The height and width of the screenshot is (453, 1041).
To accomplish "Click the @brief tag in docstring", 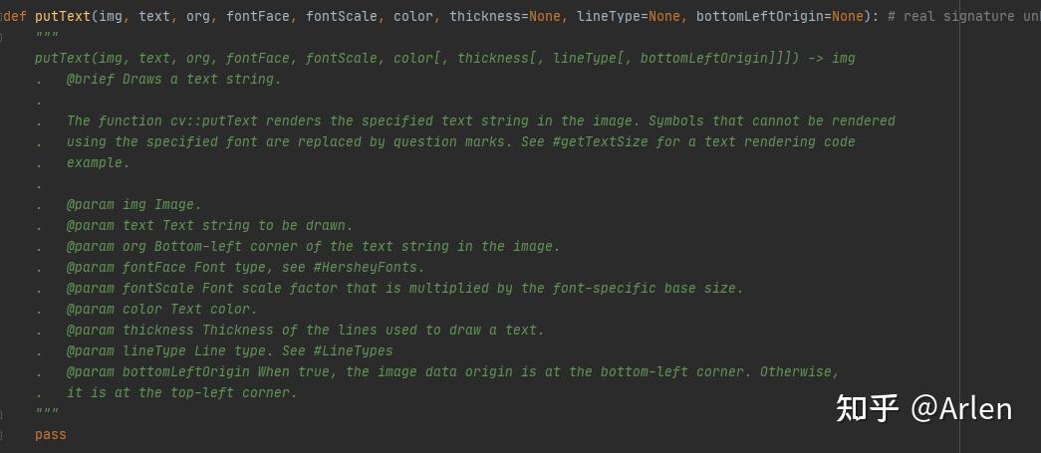I will (91, 79).
